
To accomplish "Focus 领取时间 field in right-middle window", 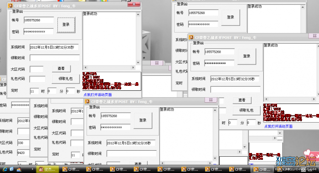I will click(x=236, y=89).
